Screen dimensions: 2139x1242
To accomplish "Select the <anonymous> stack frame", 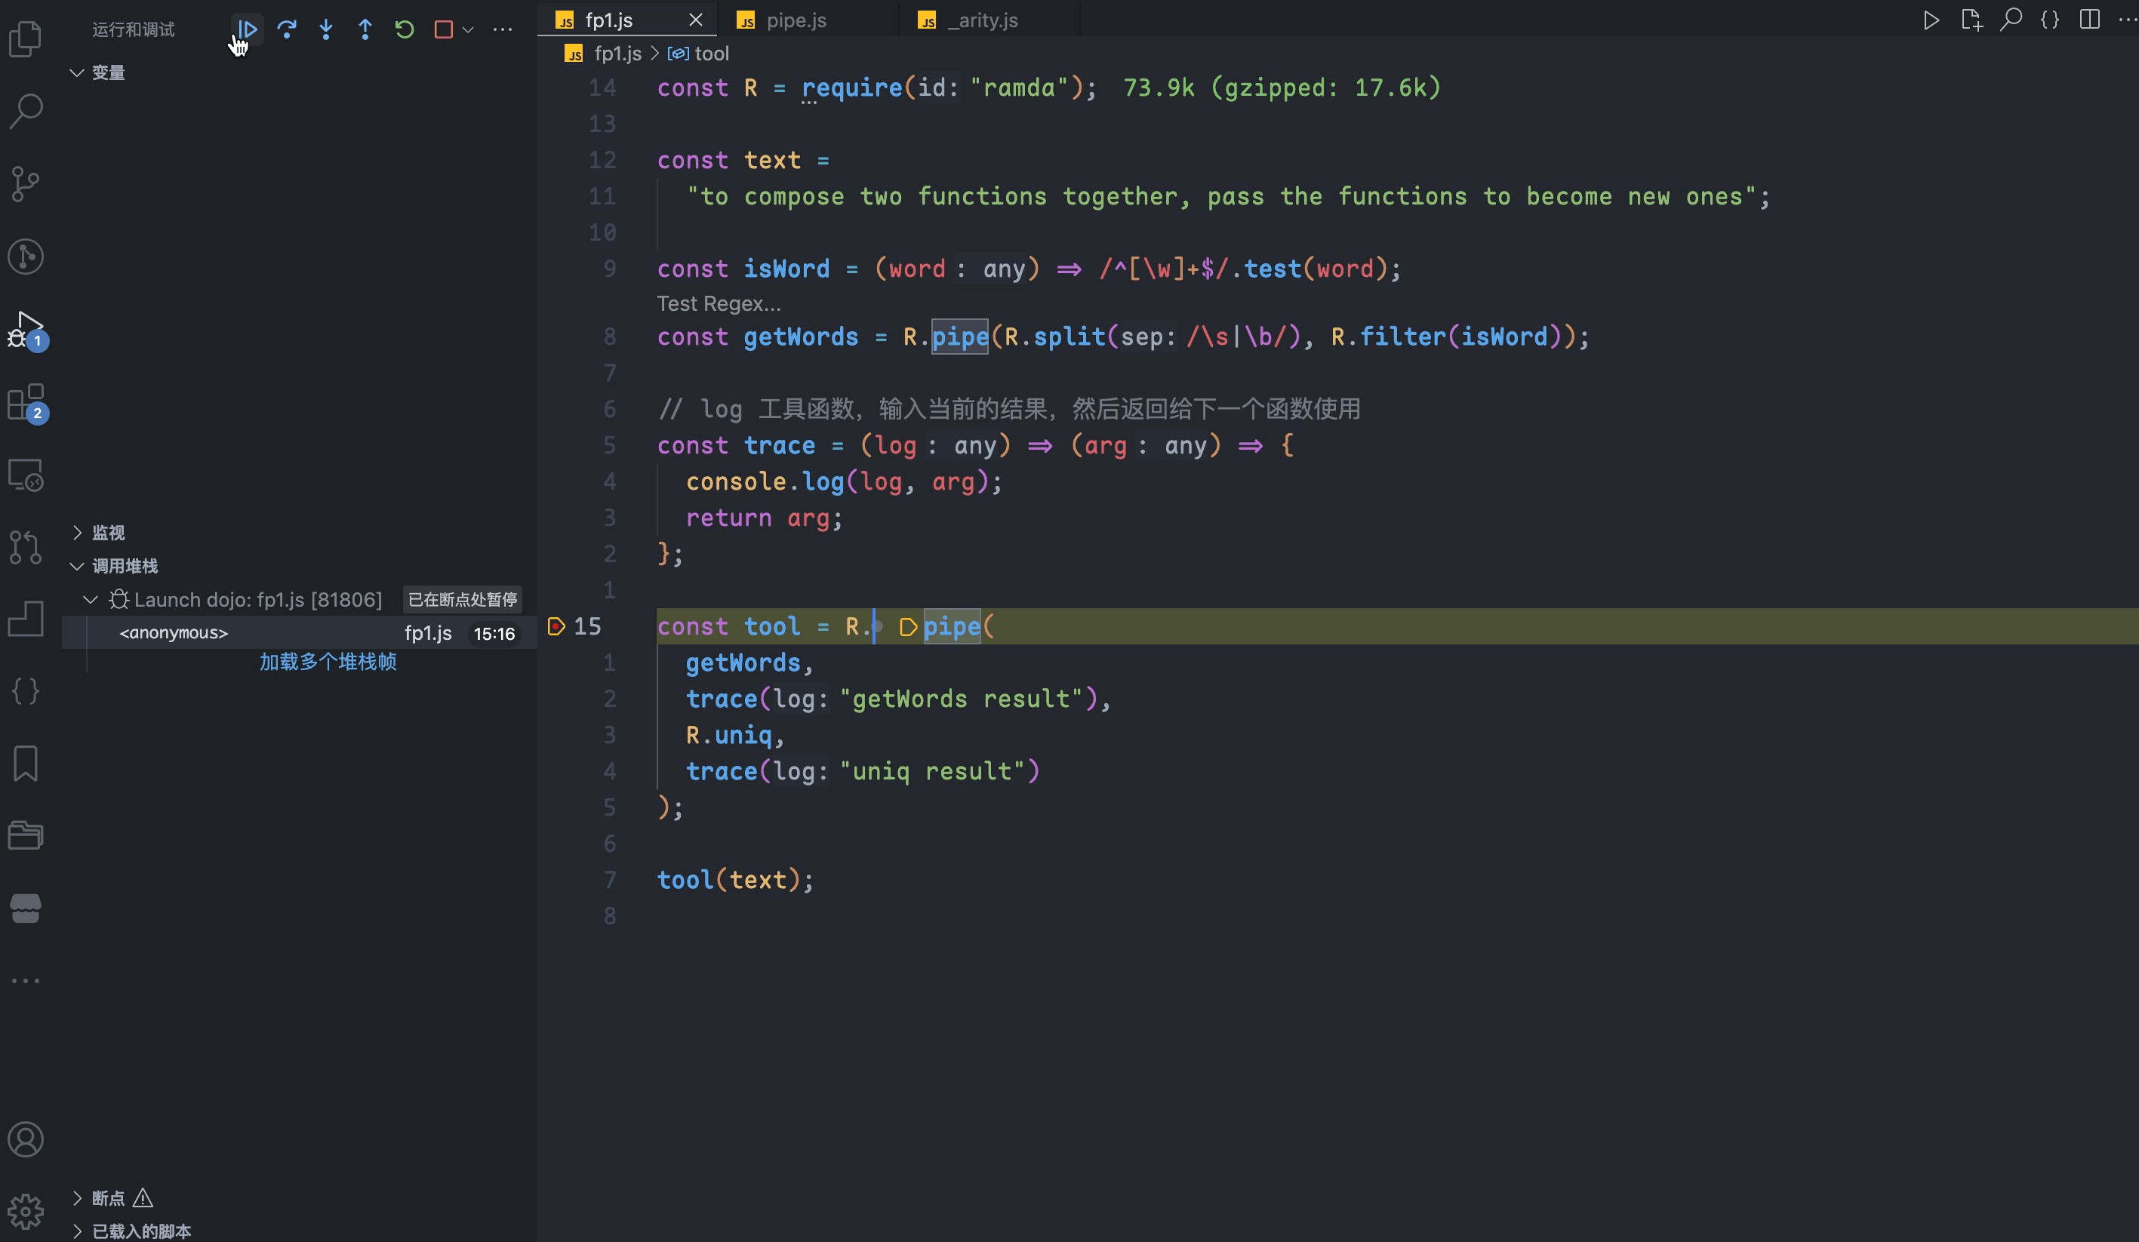I will tap(300, 633).
